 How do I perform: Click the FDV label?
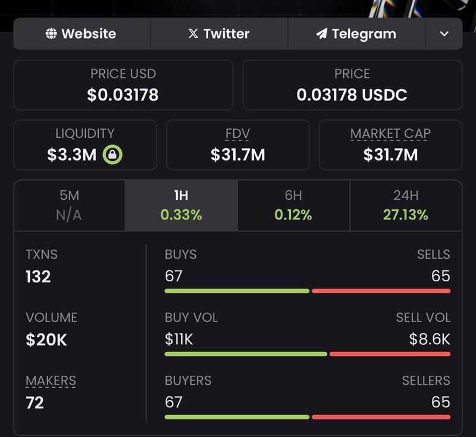click(x=237, y=134)
